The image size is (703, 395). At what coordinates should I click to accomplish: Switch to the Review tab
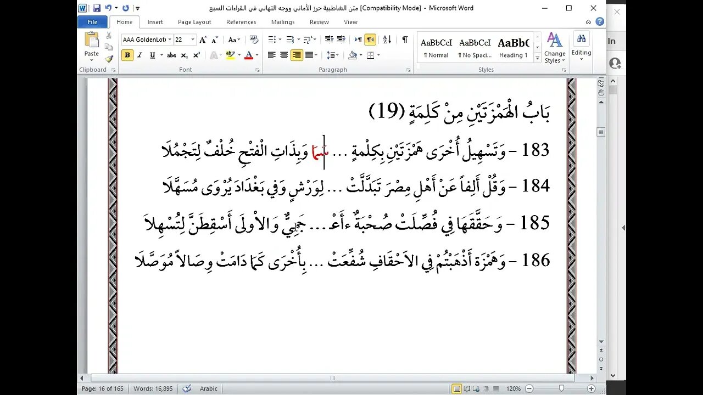pyautogui.click(x=319, y=22)
